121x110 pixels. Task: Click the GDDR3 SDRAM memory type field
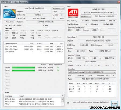(98, 21)
